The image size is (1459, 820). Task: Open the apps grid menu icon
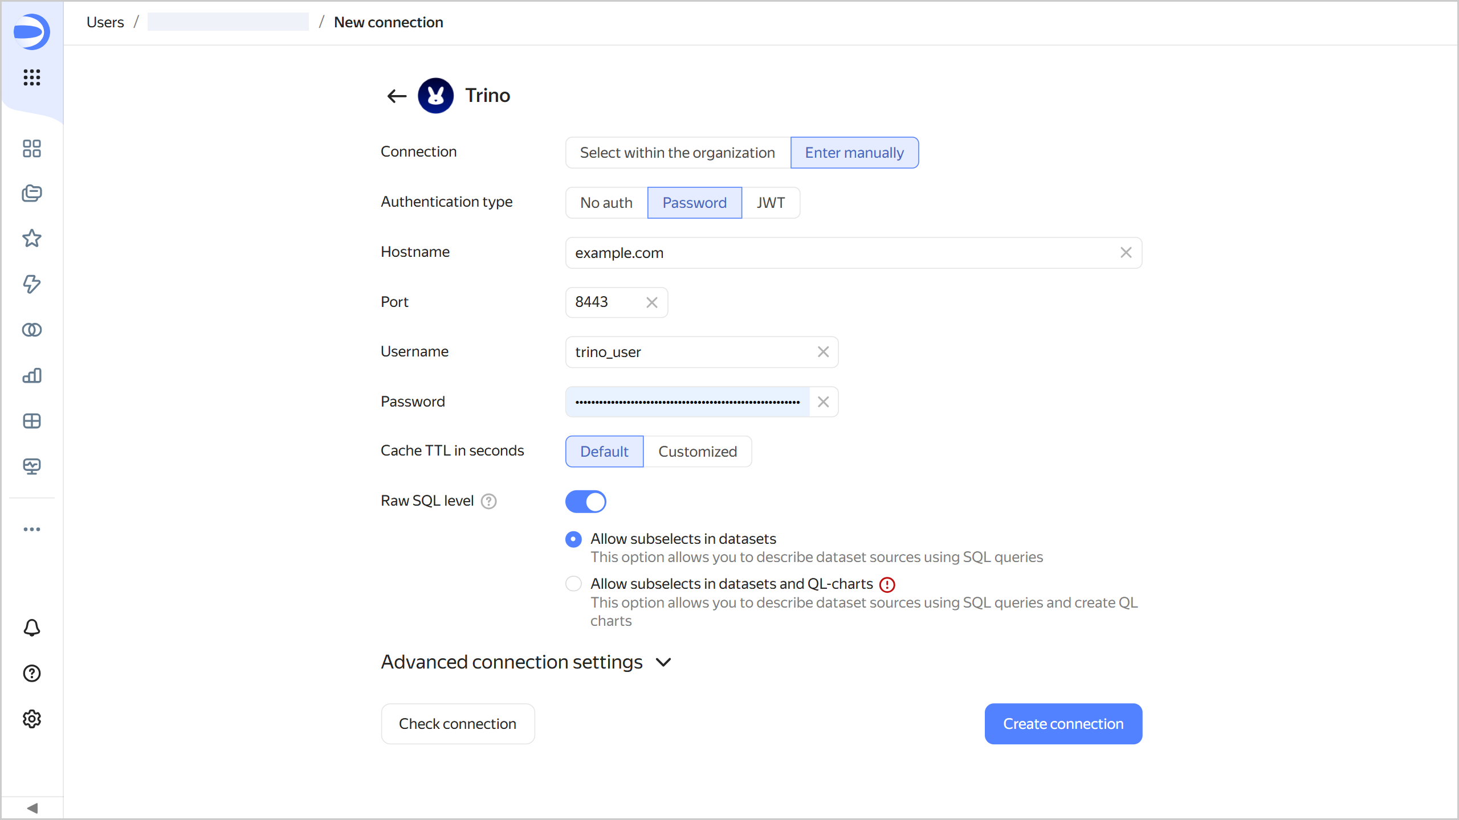(x=32, y=77)
